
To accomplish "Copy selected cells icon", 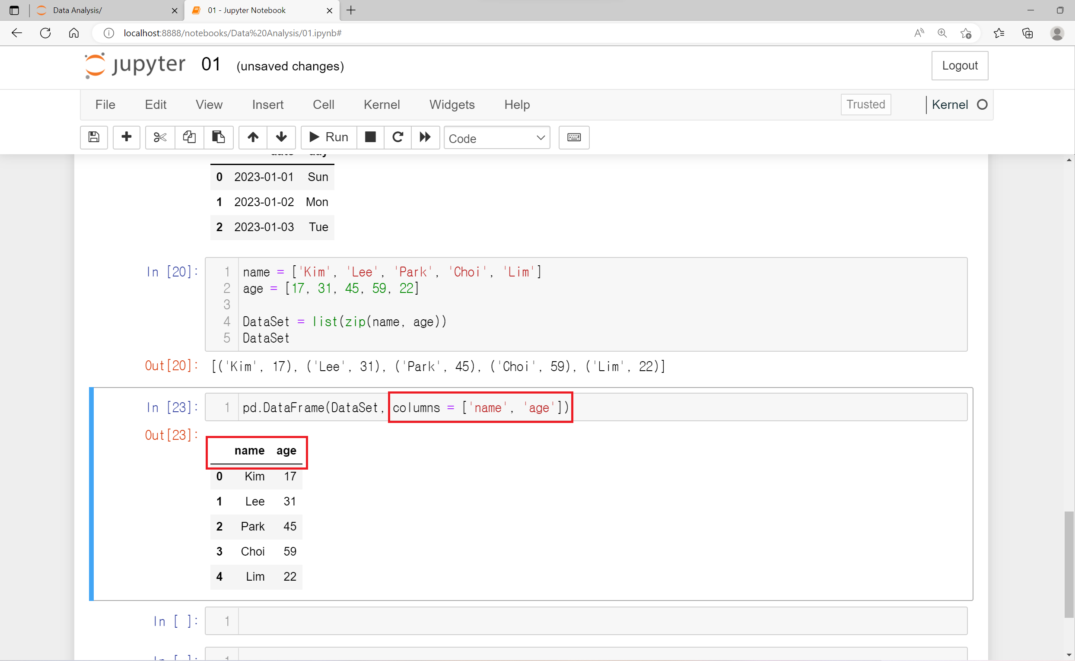I will pos(189,137).
